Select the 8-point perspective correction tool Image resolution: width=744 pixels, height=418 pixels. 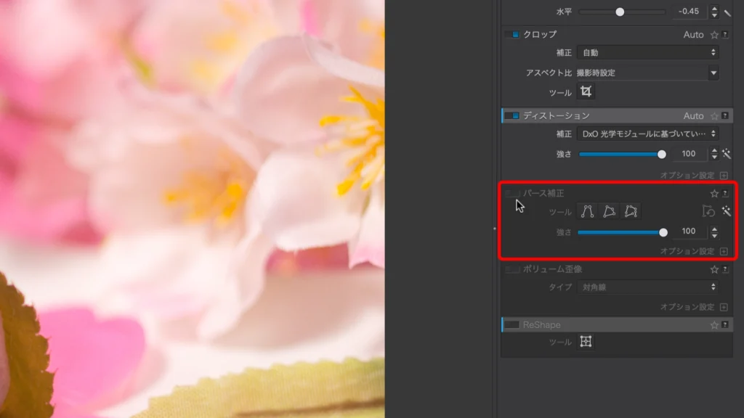point(631,212)
